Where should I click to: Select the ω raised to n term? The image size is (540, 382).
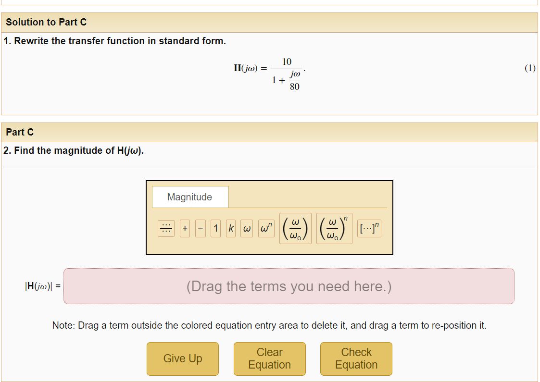[266, 228]
